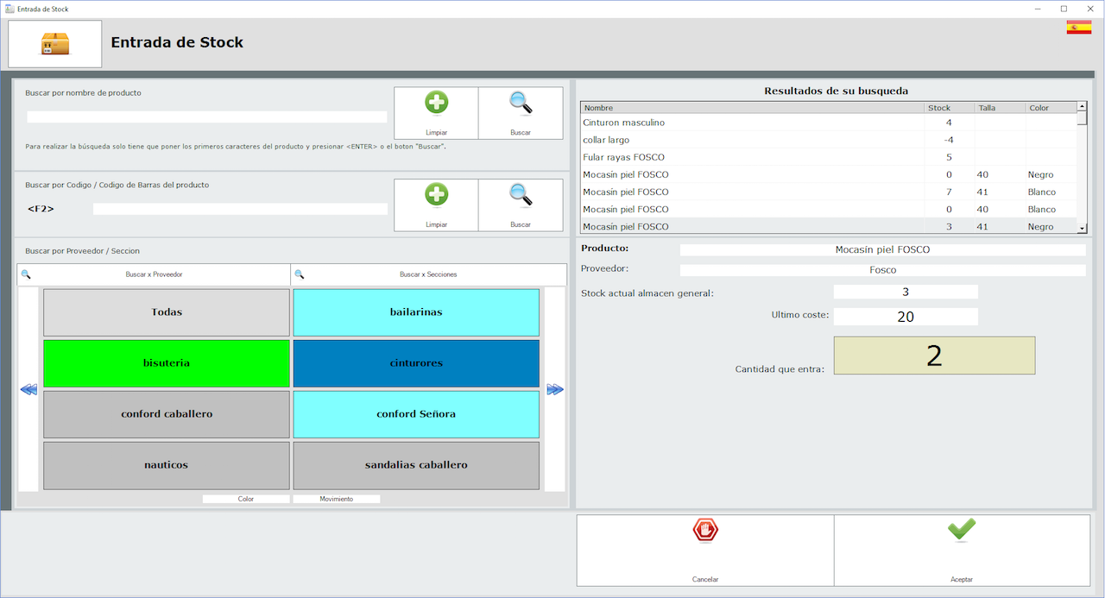The image size is (1105, 598).
Task: Switch to Buscar x Secciones tab
Action: (x=428, y=274)
